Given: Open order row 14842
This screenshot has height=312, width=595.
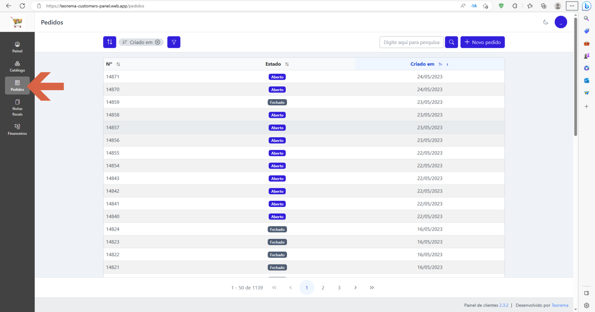Looking at the screenshot, I should click(304, 191).
